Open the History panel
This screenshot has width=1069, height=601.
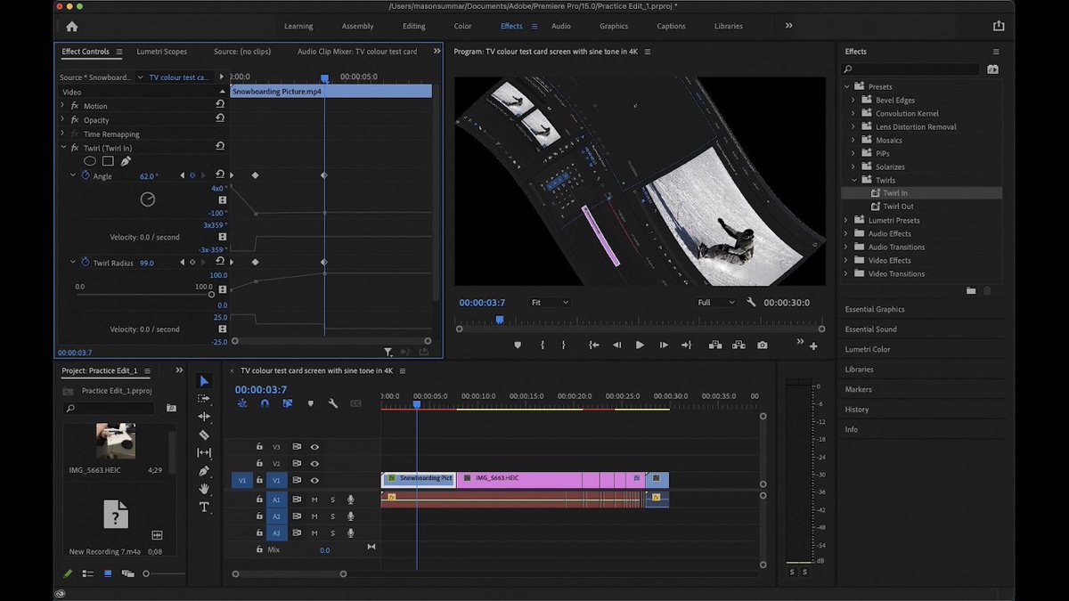pyautogui.click(x=857, y=410)
